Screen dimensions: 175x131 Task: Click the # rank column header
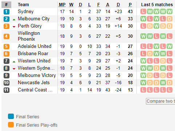click(x=6, y=5)
